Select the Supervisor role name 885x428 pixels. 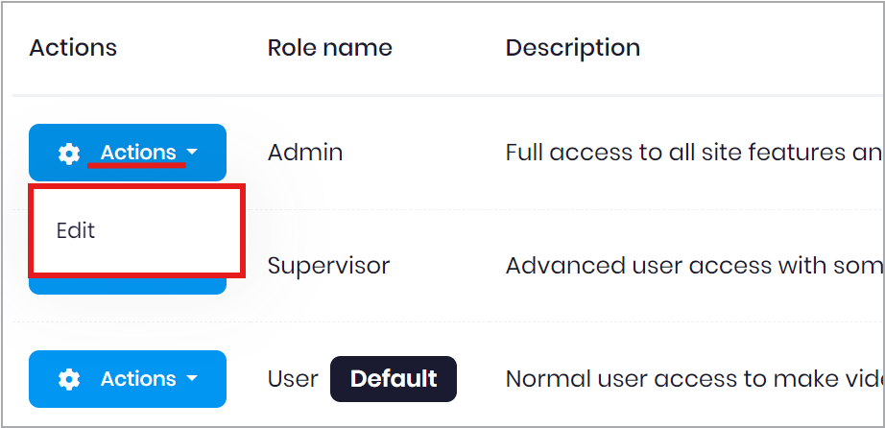click(328, 266)
